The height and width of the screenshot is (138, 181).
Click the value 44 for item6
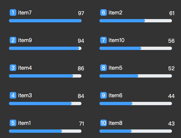(171, 96)
